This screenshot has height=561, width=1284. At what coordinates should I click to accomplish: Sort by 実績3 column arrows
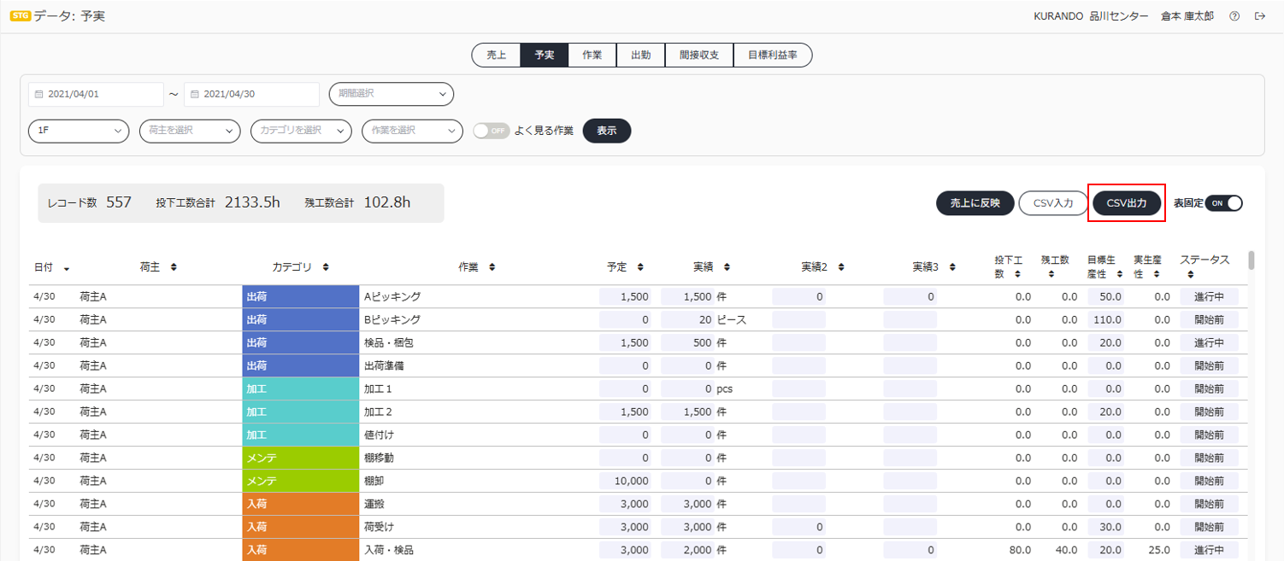(952, 267)
